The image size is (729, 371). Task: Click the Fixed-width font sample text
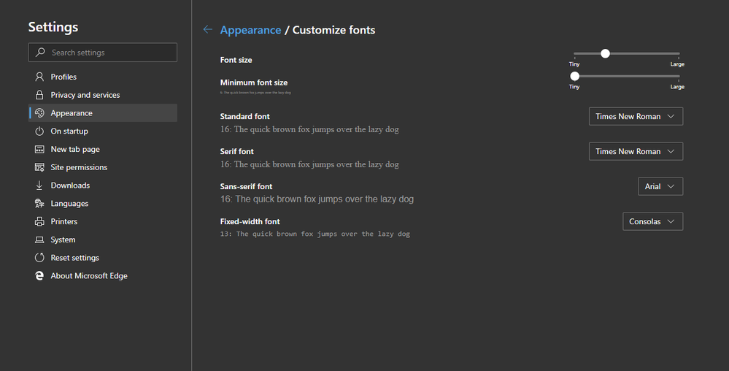pyautogui.click(x=315, y=234)
